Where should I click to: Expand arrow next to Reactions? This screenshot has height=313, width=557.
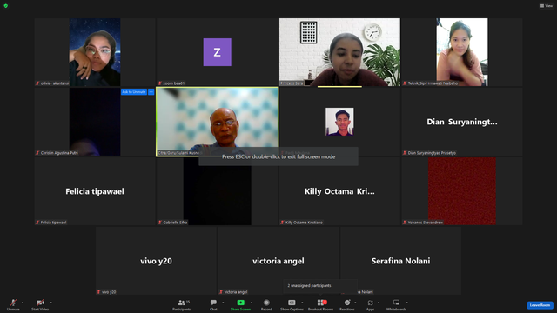coord(355,303)
